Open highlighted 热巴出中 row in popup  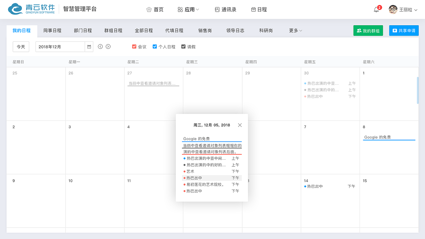pyautogui.click(x=212, y=178)
